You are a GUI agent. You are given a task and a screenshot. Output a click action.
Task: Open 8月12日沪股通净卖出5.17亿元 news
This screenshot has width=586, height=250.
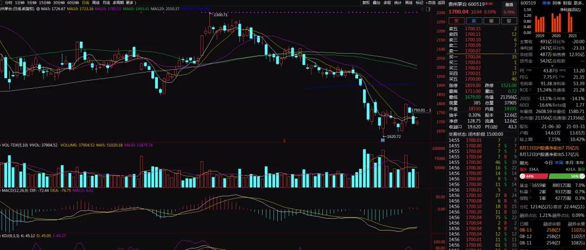pyautogui.click(x=549, y=154)
